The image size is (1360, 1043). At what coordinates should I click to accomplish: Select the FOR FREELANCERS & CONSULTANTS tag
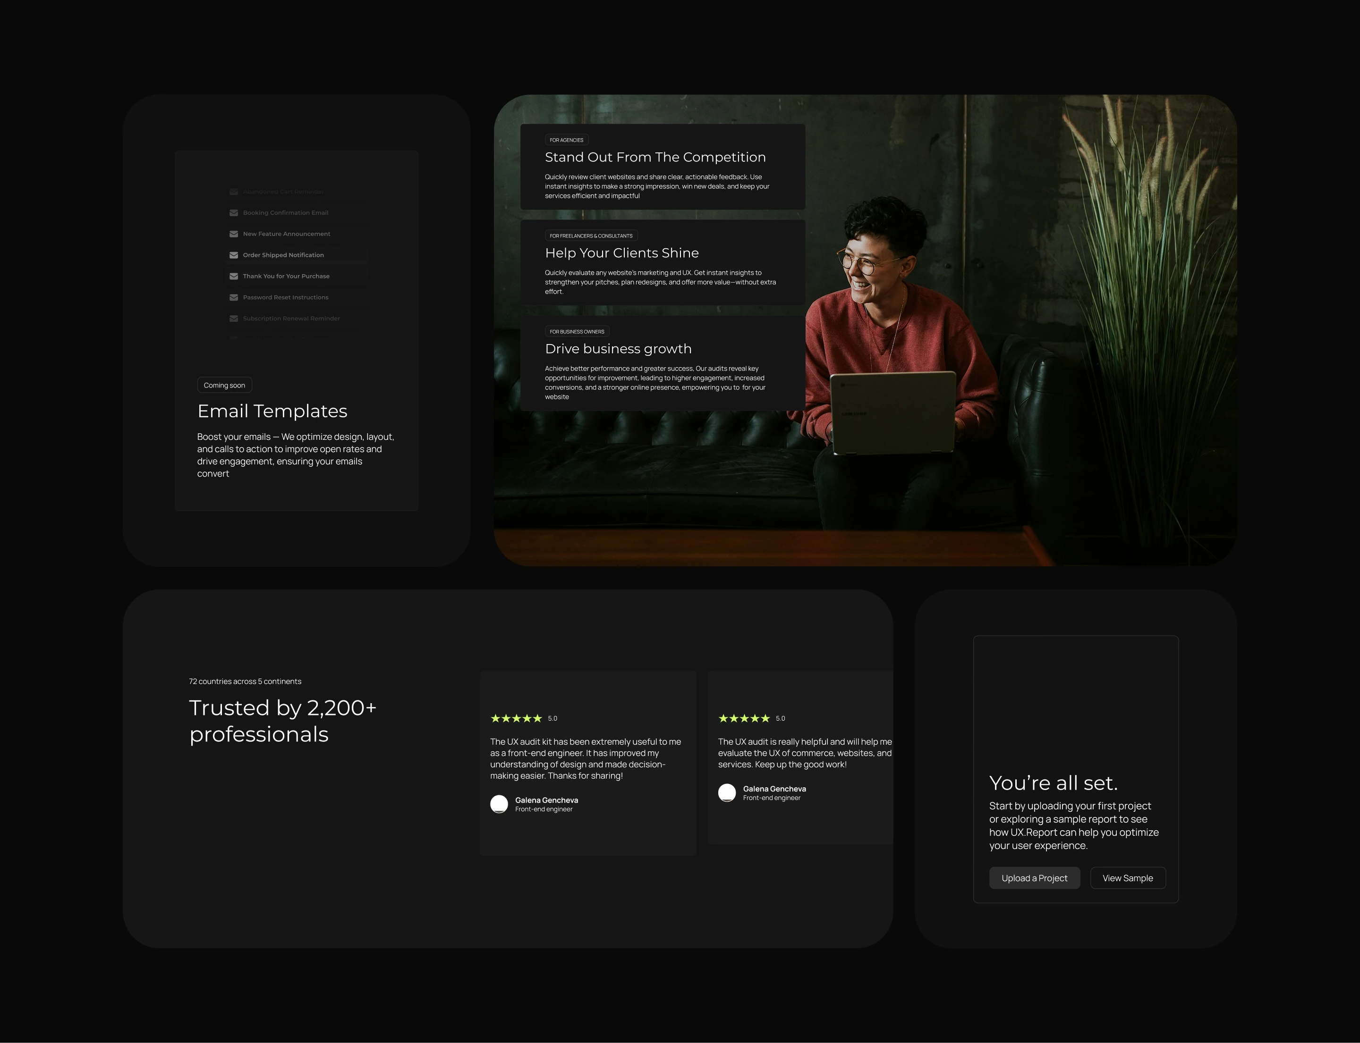591,236
